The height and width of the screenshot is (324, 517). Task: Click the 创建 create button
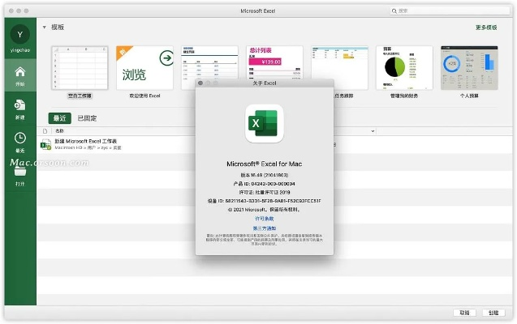point(493,313)
